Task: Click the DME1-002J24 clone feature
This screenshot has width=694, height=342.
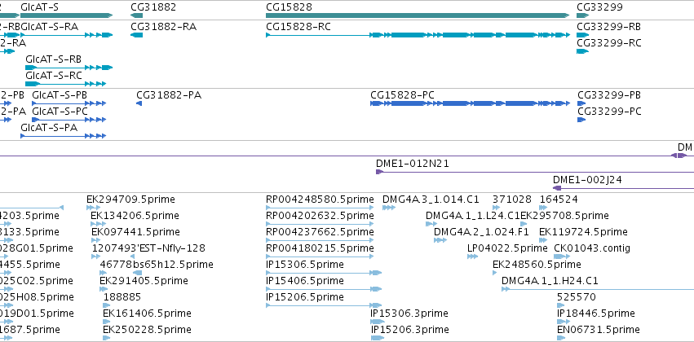Action: tap(623, 188)
